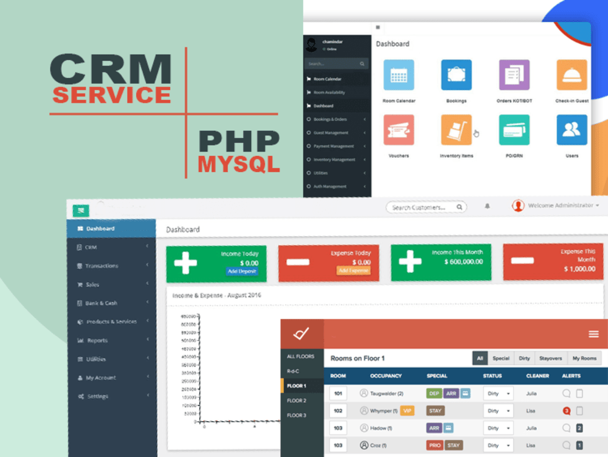Click hamburger icon above hotel Dashboard heading
This screenshot has width=608, height=457.
[378, 27]
